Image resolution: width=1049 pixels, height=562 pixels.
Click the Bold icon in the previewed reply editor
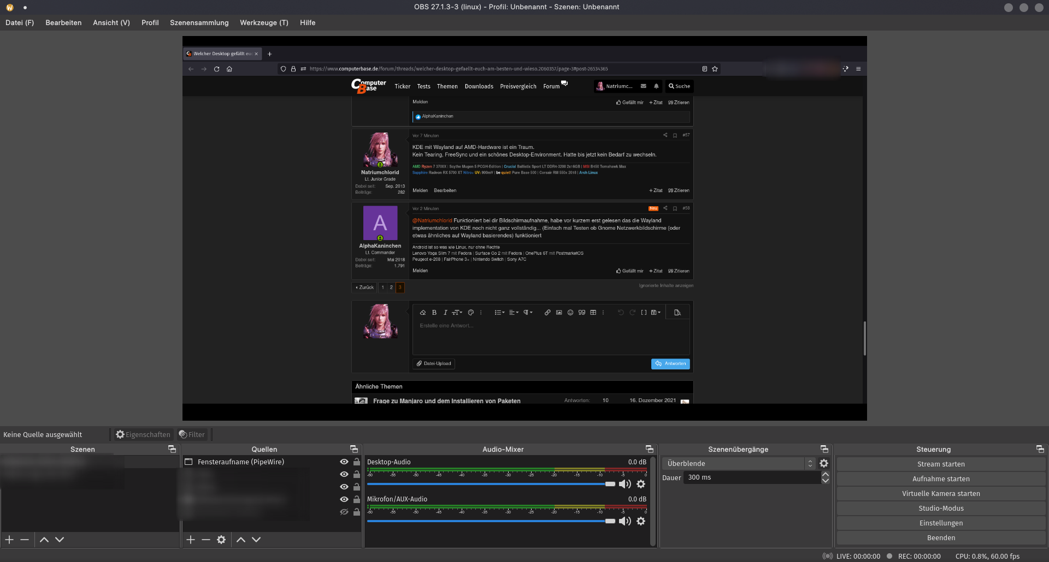tap(434, 313)
